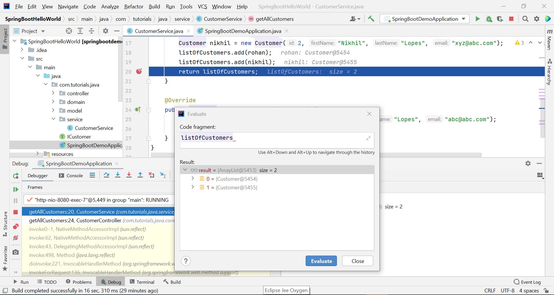The image size is (554, 295).
Task: Select the Step Over icon in debugger toolbar
Action: [x=106, y=175]
